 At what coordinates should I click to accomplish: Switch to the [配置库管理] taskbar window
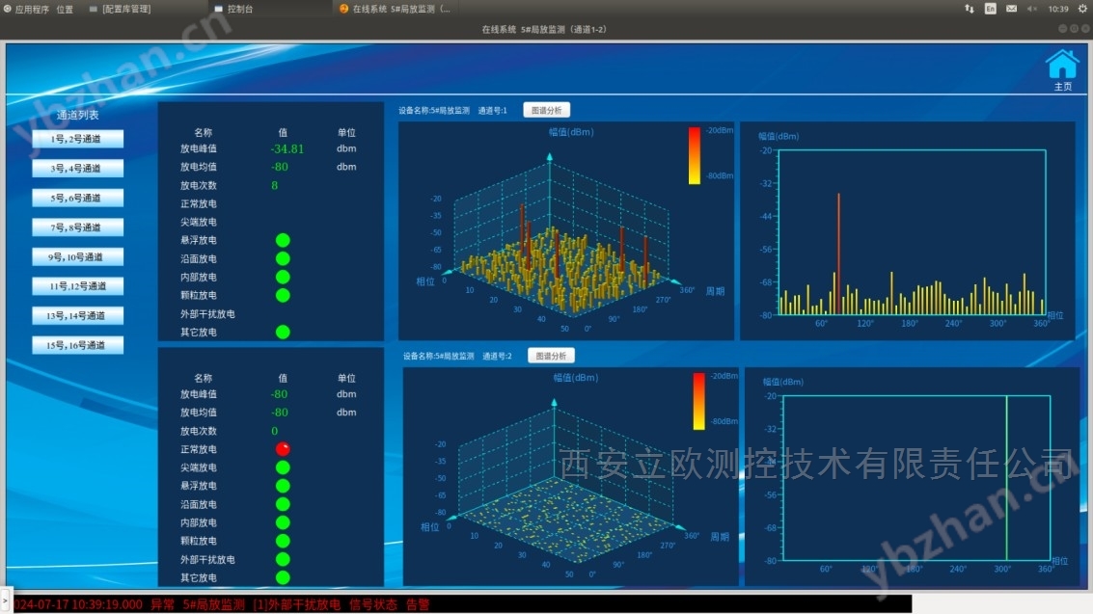click(x=125, y=9)
